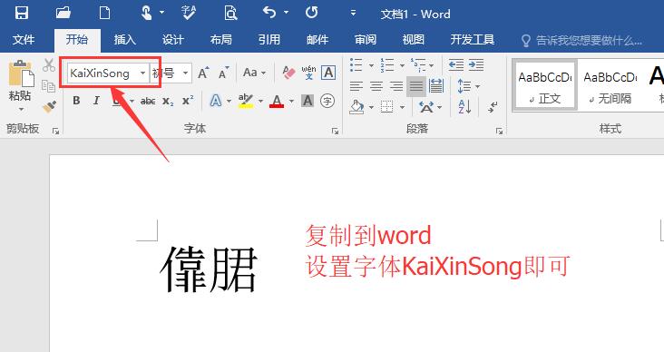Toggle superscript formatting
664x352 pixels.
click(188, 101)
